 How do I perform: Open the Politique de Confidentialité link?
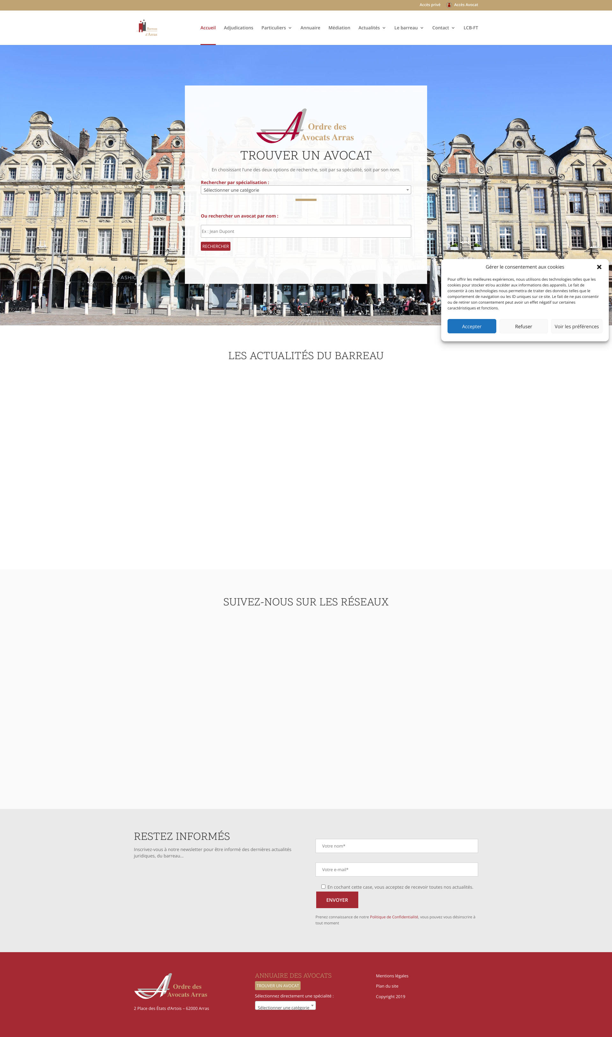pos(394,916)
